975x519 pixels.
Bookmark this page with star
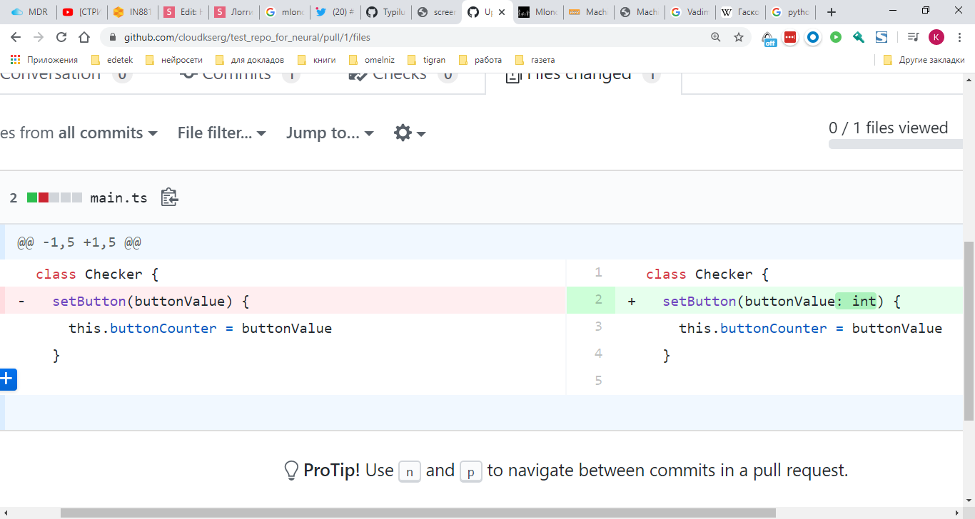point(739,37)
